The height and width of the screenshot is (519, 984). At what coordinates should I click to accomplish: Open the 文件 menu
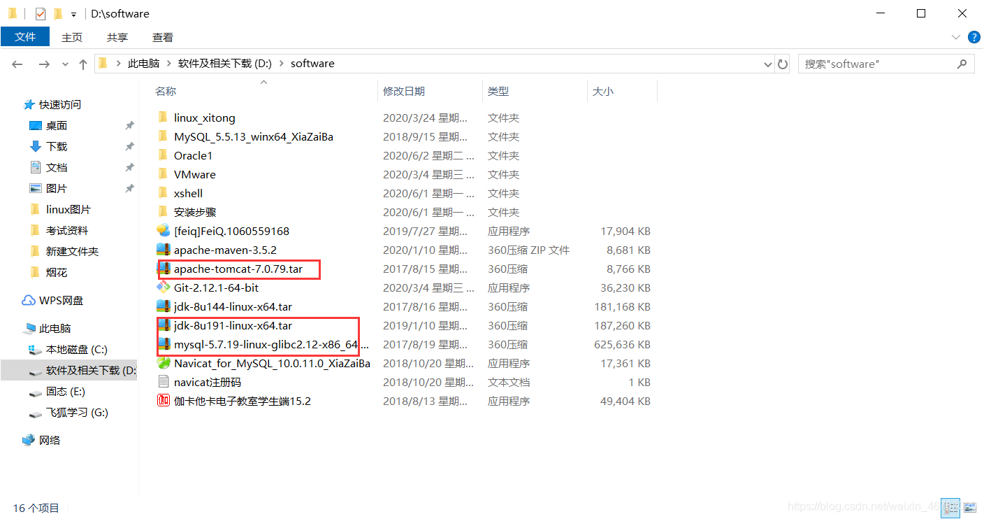click(x=26, y=37)
